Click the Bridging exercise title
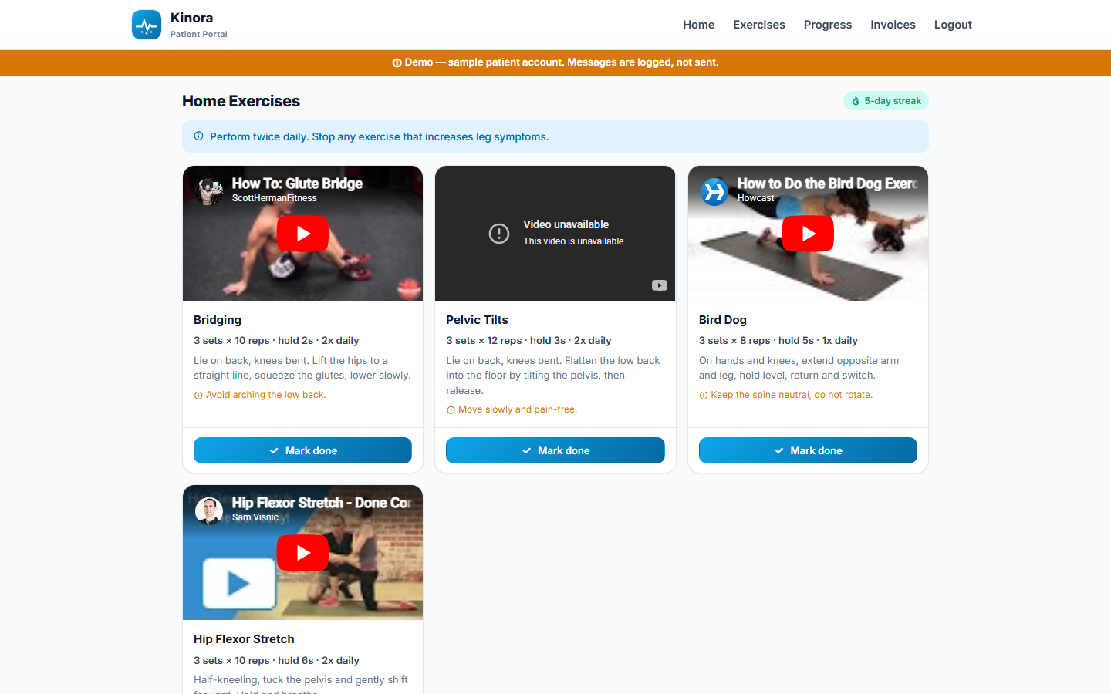1111x694 pixels. point(218,320)
